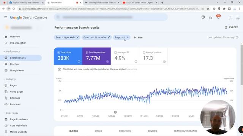The height and width of the screenshot is (136, 243).
Task: Bookmark this page with the star icon
Action: point(208,9)
